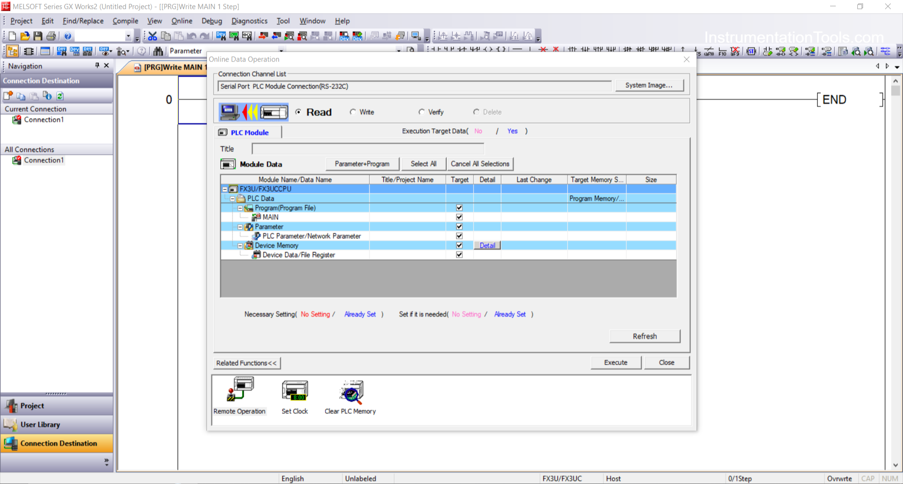The height and width of the screenshot is (484, 903).
Task: Open the Project view in Navigation
Action: 57,406
